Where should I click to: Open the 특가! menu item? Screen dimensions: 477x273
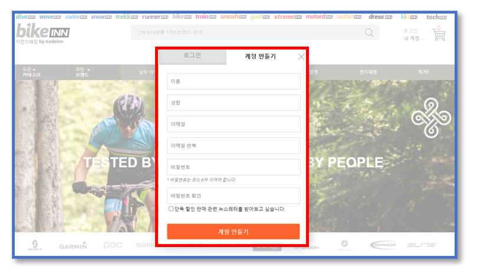coord(423,72)
